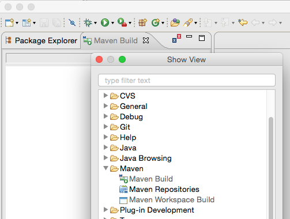The width and height of the screenshot is (290, 219).
Task: Expand the Help folder
Action: click(106, 137)
